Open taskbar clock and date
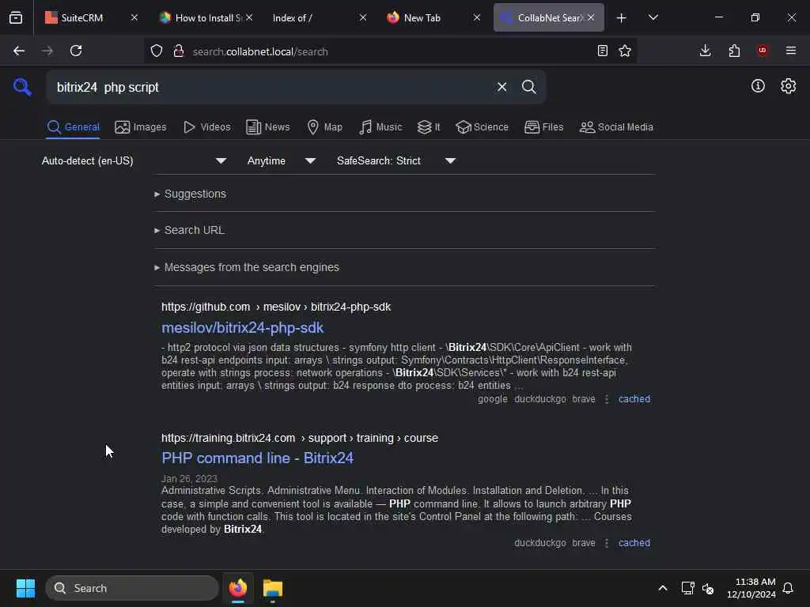The image size is (810, 607). pos(751,588)
